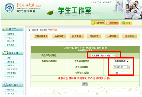Switch to 已提交的申请 tab
This screenshot has width=142, height=97.
[41, 36]
